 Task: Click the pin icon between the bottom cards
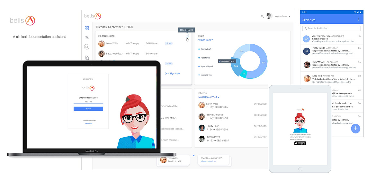point(193,156)
